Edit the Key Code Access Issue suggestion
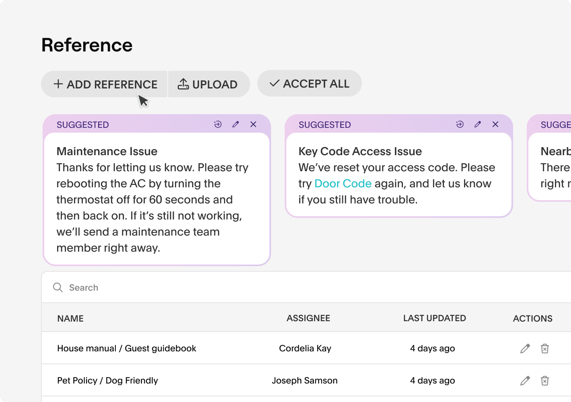571x402 pixels. (477, 124)
